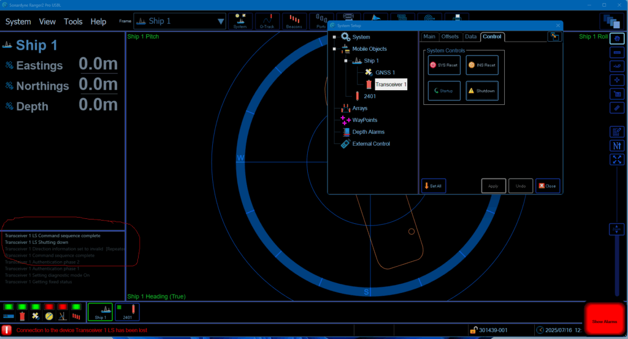Open the System toolbar button
The image size is (628, 339).
(240, 21)
